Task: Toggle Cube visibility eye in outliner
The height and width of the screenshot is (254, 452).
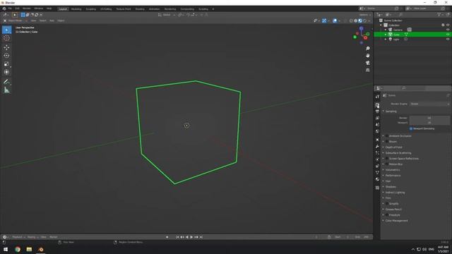Action: tap(448, 35)
